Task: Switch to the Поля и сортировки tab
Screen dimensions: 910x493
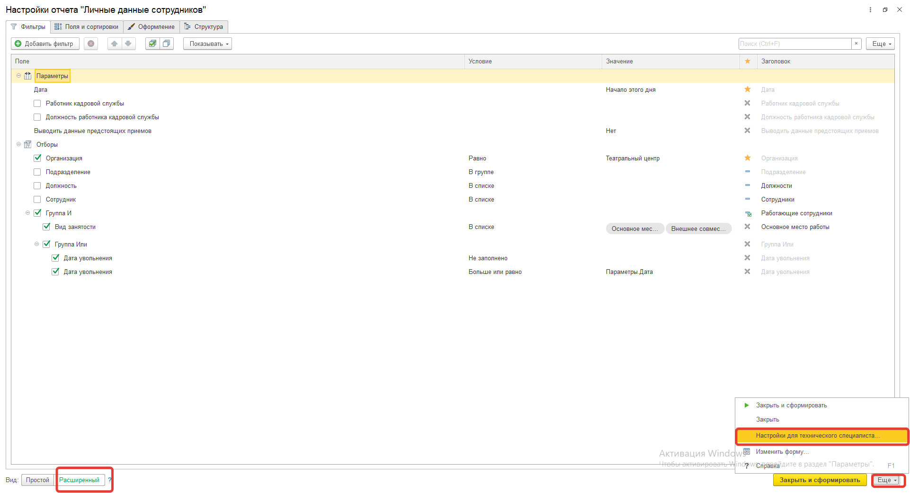Action: tap(87, 27)
